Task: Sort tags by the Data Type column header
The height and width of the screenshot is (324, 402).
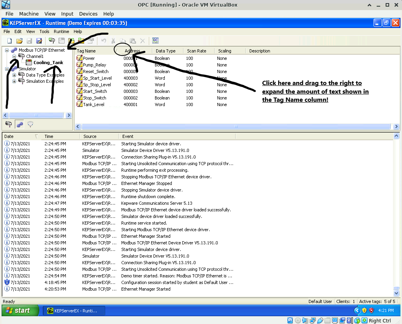Action: point(167,51)
